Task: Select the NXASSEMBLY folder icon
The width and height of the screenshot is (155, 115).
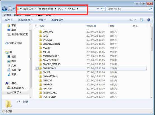Action: pyautogui.click(x=40, y=60)
